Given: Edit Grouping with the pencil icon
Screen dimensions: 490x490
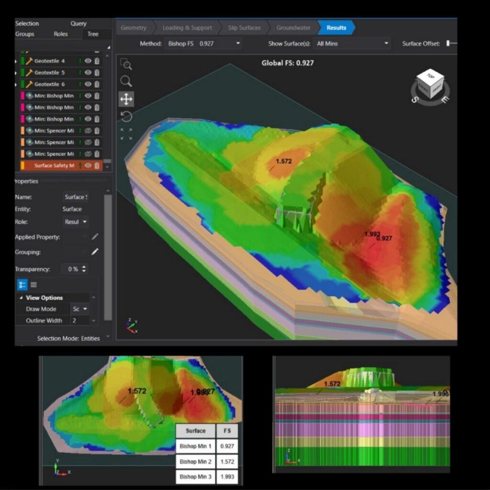Looking at the screenshot, I should click(x=95, y=252).
